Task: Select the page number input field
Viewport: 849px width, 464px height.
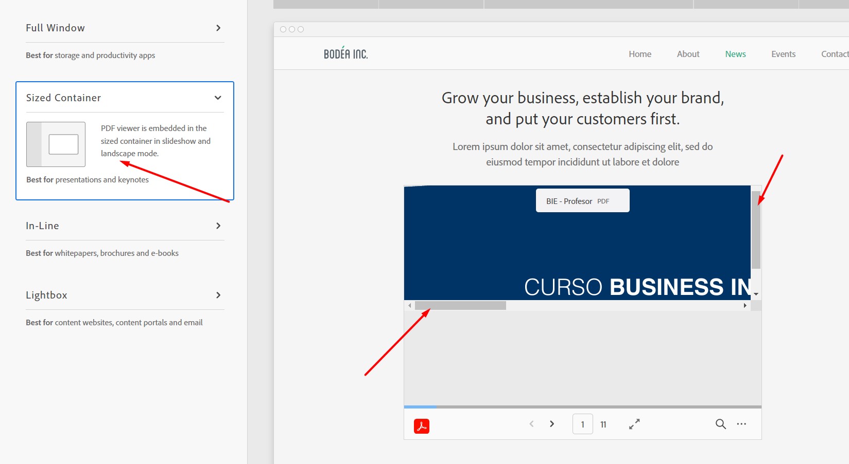Action: [582, 423]
